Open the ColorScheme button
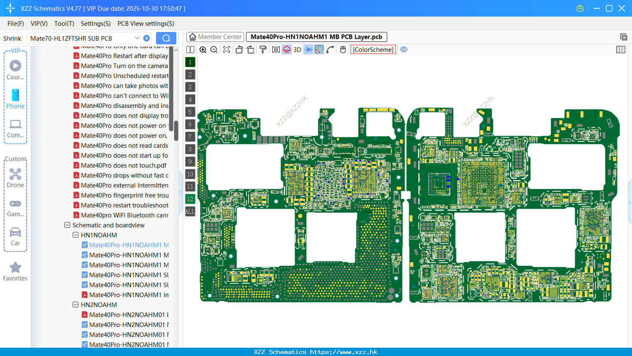Viewport: 632px width, 356px height. pos(373,49)
